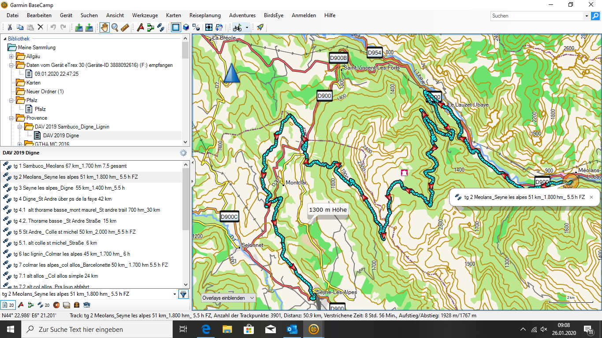Select the Zoom magnifier tool

click(115, 27)
